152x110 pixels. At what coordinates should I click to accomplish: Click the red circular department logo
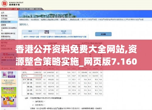click(x=5, y=3)
